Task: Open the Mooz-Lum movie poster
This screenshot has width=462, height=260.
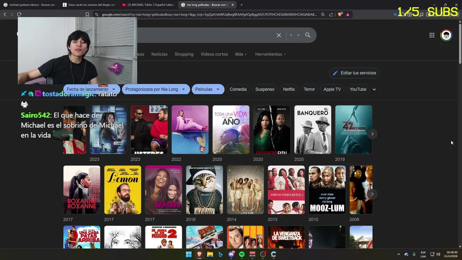Action: pyautogui.click(x=327, y=190)
